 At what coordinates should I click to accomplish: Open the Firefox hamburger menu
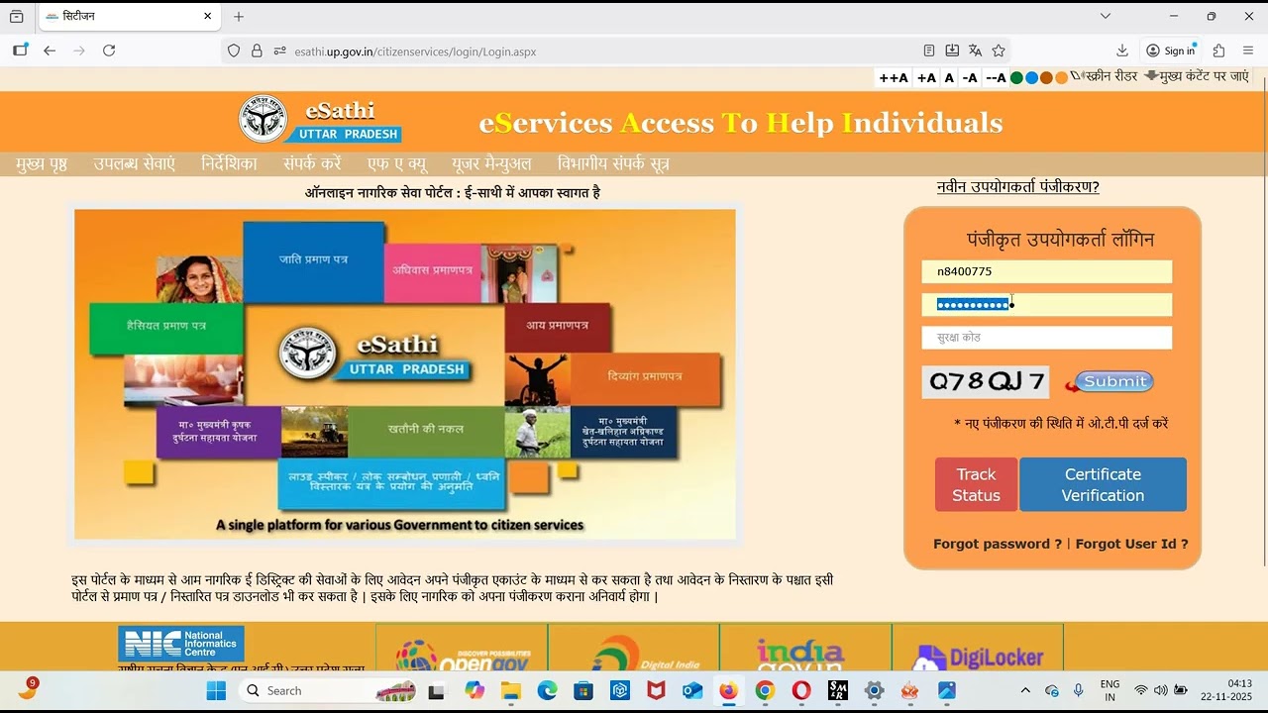tap(1248, 51)
